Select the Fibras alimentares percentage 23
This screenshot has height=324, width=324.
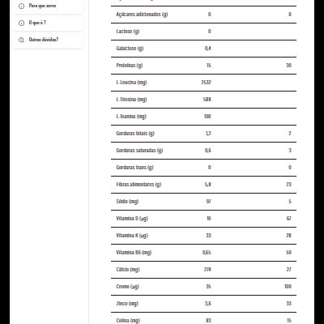point(288,185)
